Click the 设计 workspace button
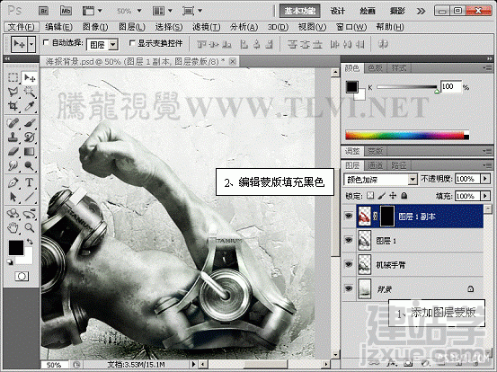497x372 pixels. point(338,11)
